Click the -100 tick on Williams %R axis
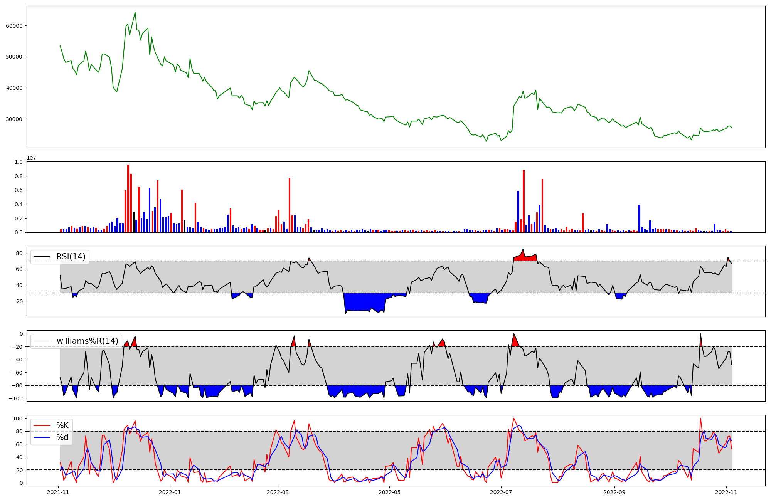This screenshot has width=771, height=501. coord(16,398)
